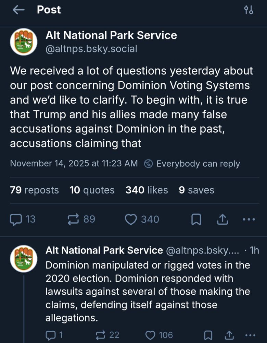Bookmark the main post
Image resolution: width=267 pixels, height=343 pixels.
coord(196,219)
